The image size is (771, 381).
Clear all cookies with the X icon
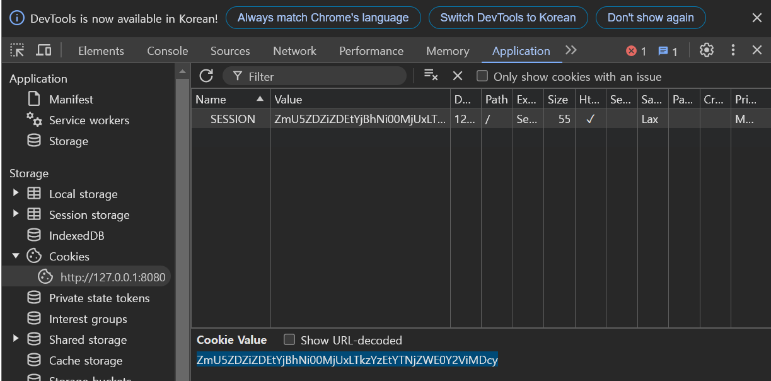[x=457, y=74]
